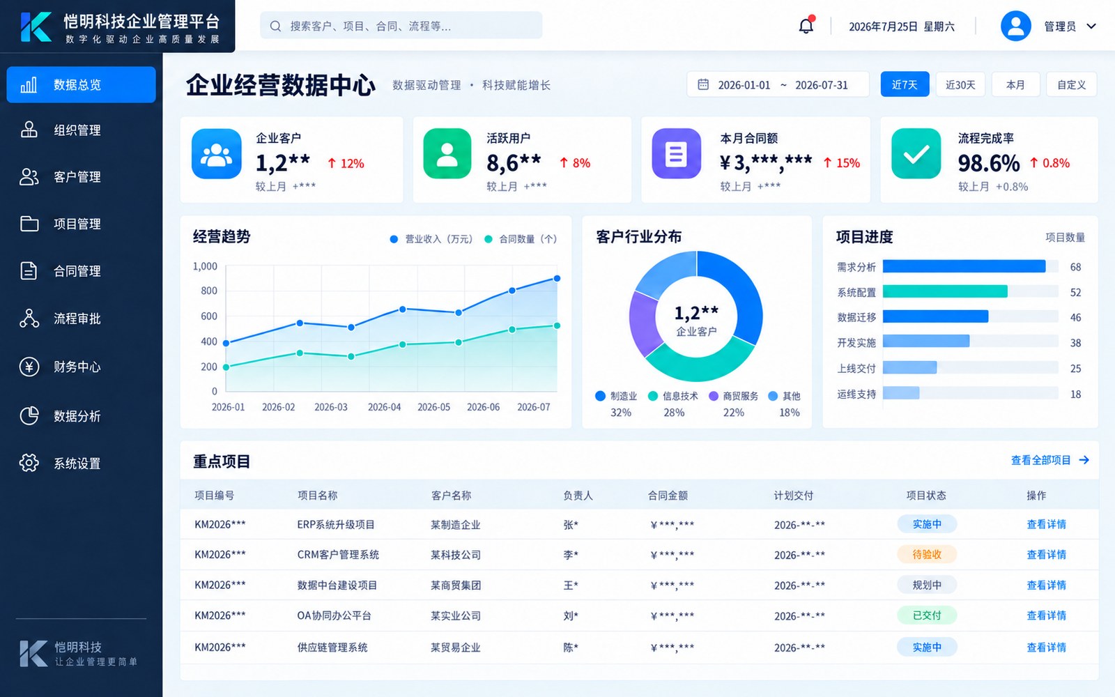
Task: Select the 近30天 range tab
Action: pos(960,84)
